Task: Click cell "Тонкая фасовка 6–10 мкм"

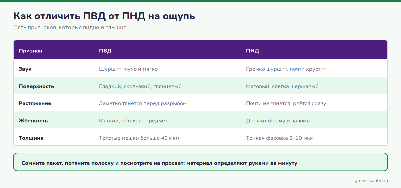Action: (280, 138)
